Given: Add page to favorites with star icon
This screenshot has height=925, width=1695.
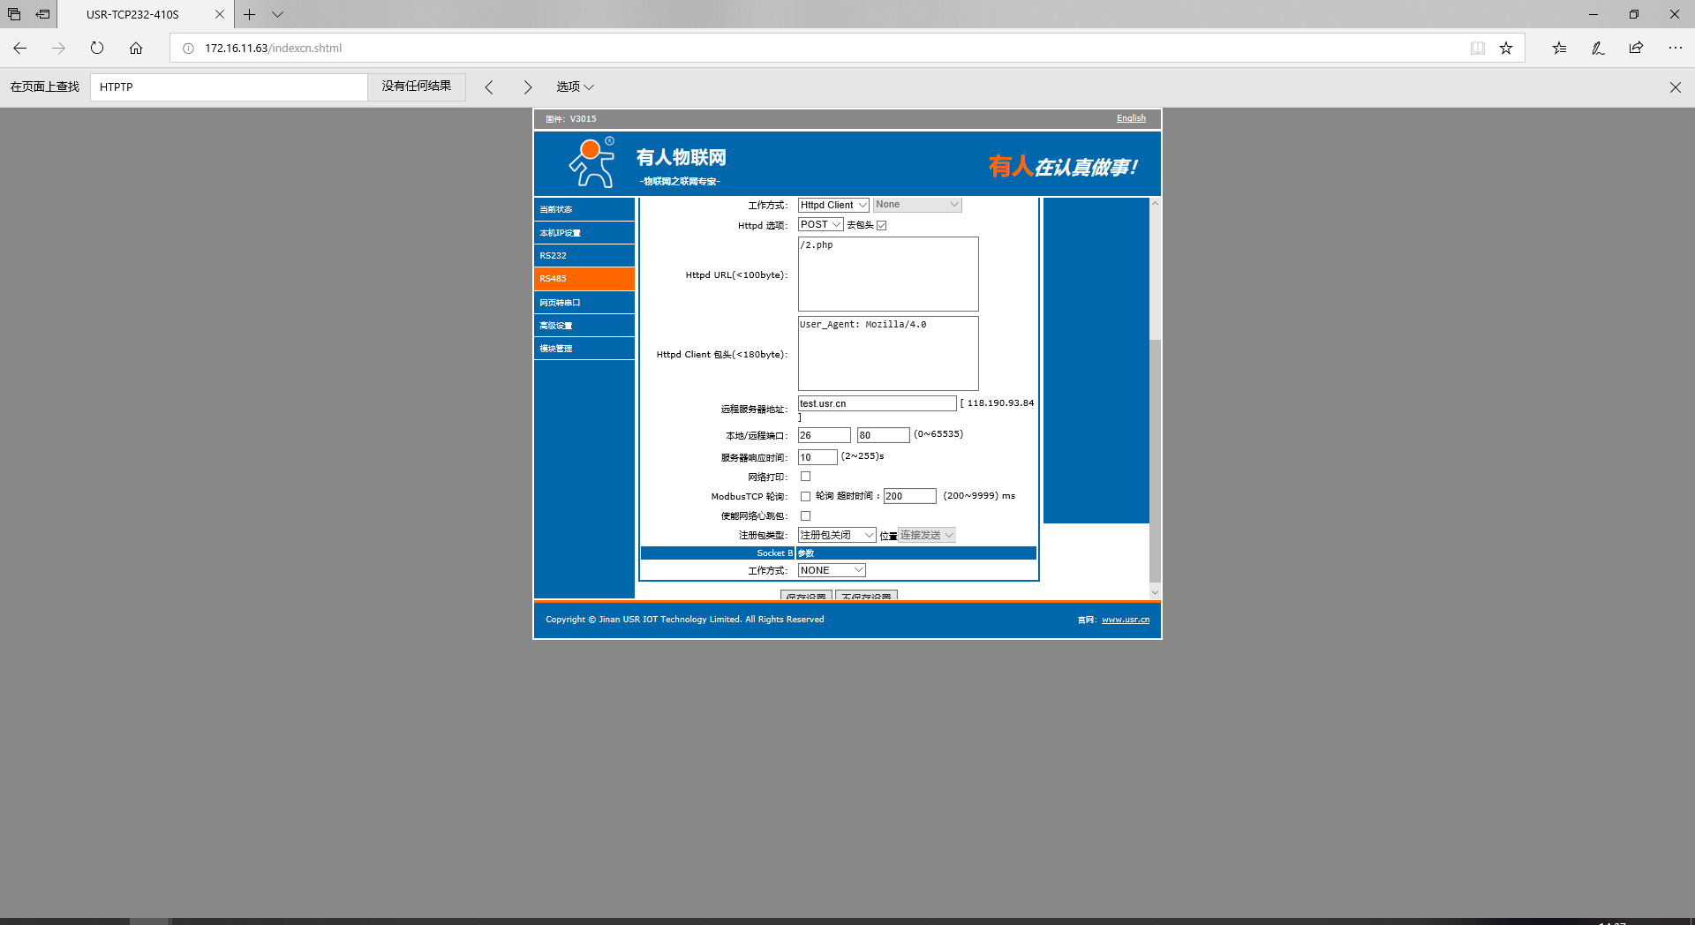Looking at the screenshot, I should [x=1506, y=48].
